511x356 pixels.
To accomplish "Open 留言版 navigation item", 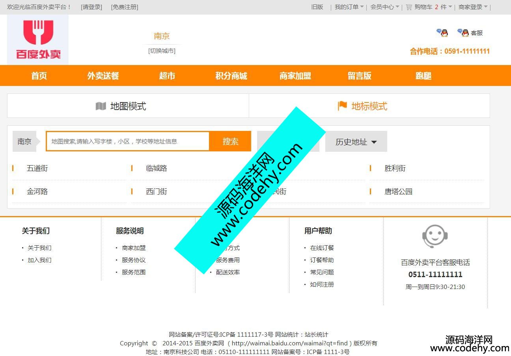I will 360,76.
